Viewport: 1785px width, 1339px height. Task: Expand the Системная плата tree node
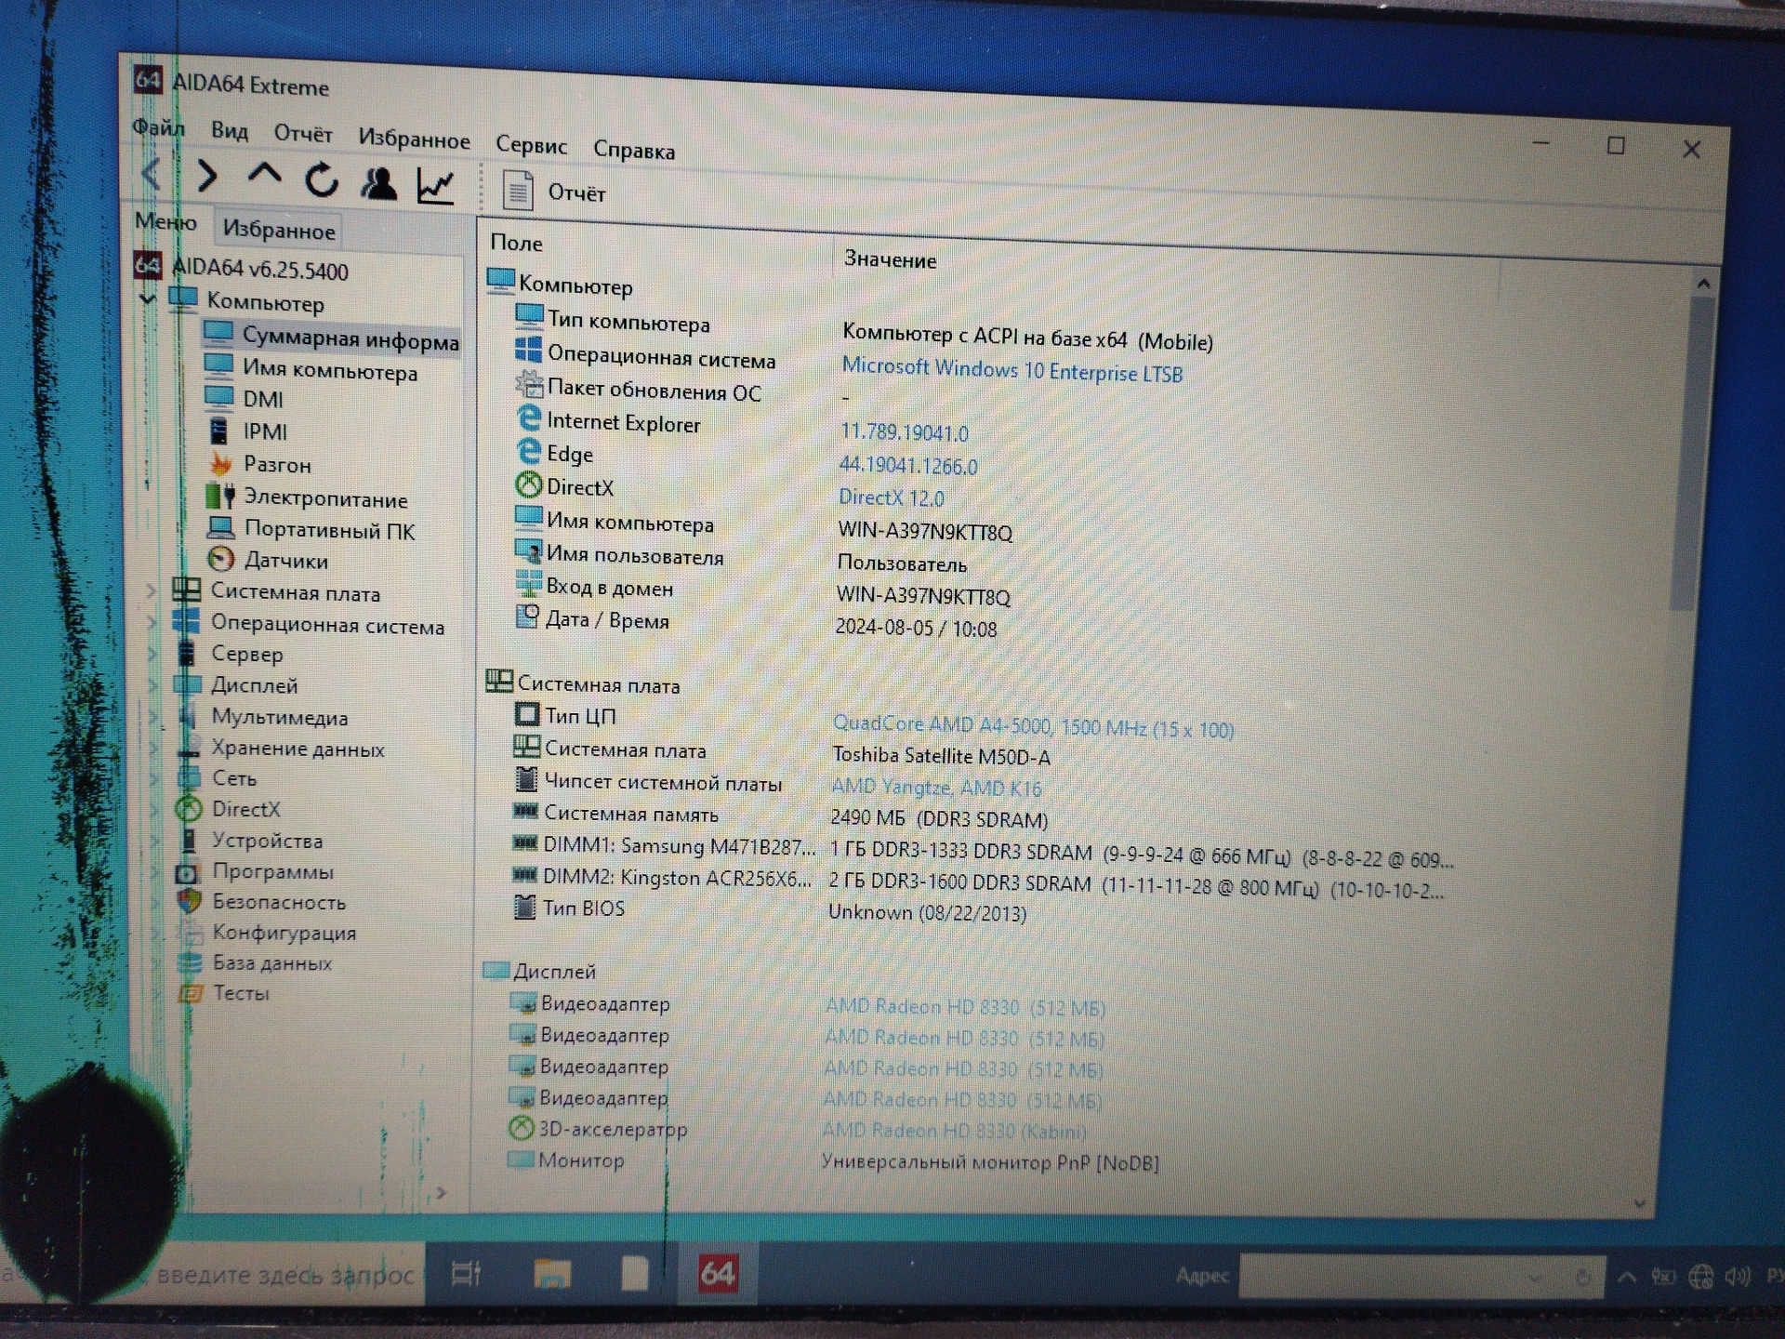coord(151,590)
